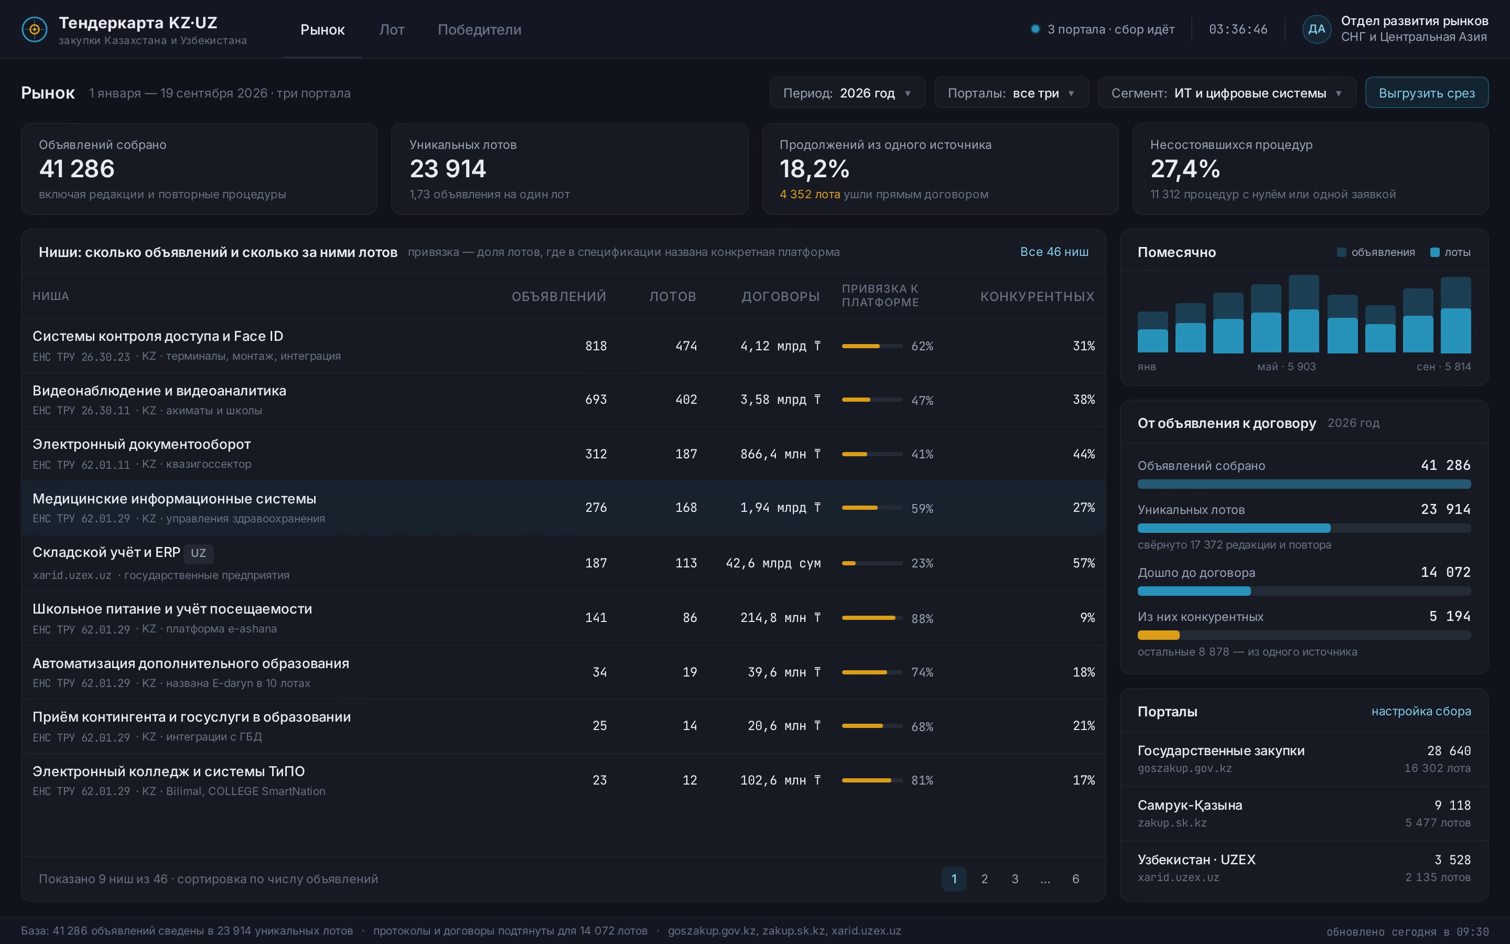Viewport: 1510px width, 944px height.
Task: Click the обновлено сегодня в 09:30 status
Action: pos(1407,931)
